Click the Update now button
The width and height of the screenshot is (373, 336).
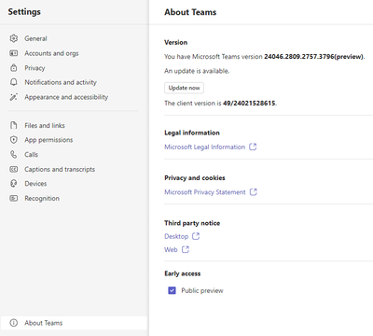[184, 88]
